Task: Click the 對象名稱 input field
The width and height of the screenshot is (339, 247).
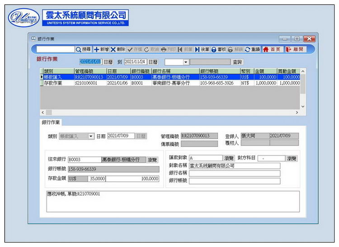Action: (234, 166)
